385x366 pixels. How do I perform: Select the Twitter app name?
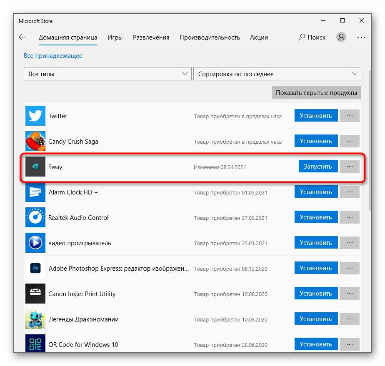[x=58, y=116]
